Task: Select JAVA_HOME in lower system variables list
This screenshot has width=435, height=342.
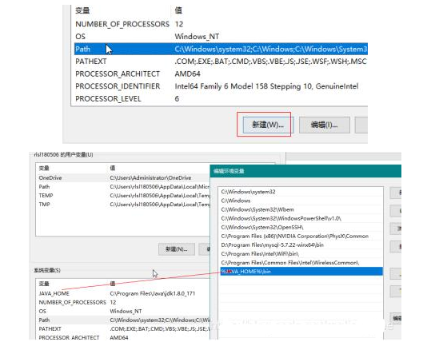Action: 123,293
